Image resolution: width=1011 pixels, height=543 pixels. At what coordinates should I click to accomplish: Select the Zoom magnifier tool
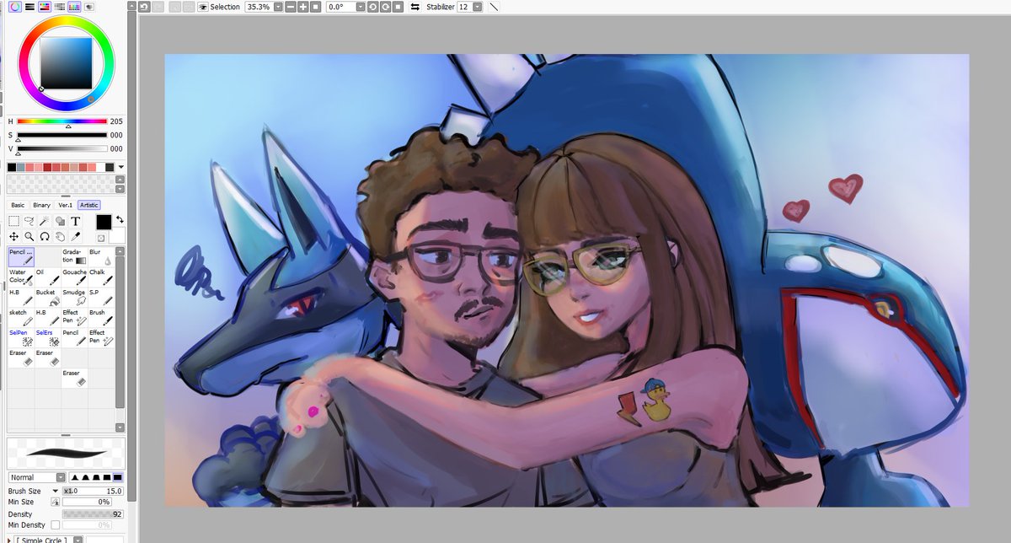[x=29, y=237]
